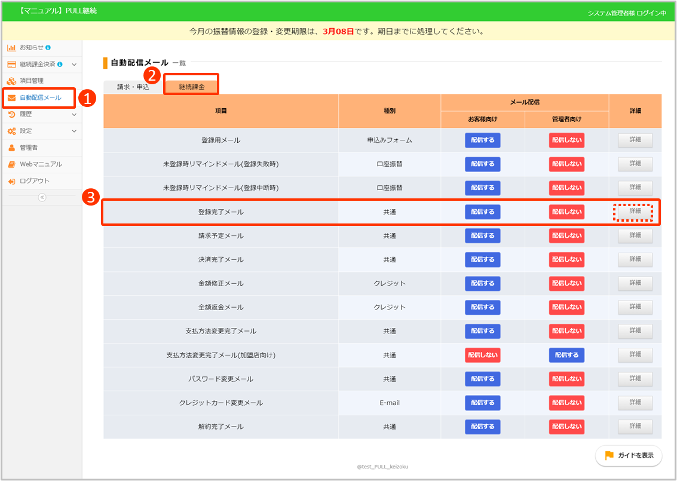The image size is (677, 481).
Task: Collapse the sidebar with double-chevron button
Action: coord(42,198)
